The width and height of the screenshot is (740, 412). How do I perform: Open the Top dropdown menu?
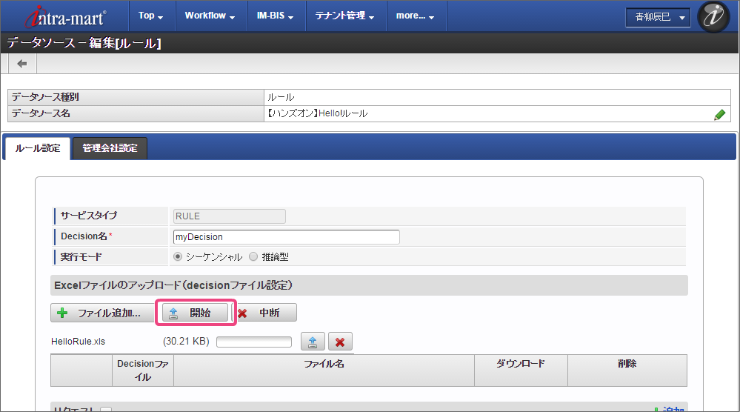(151, 16)
